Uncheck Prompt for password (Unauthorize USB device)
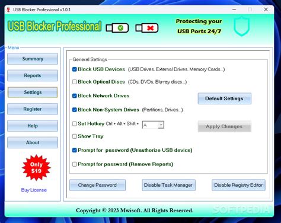This screenshot has width=281, height=223. (x=75, y=150)
